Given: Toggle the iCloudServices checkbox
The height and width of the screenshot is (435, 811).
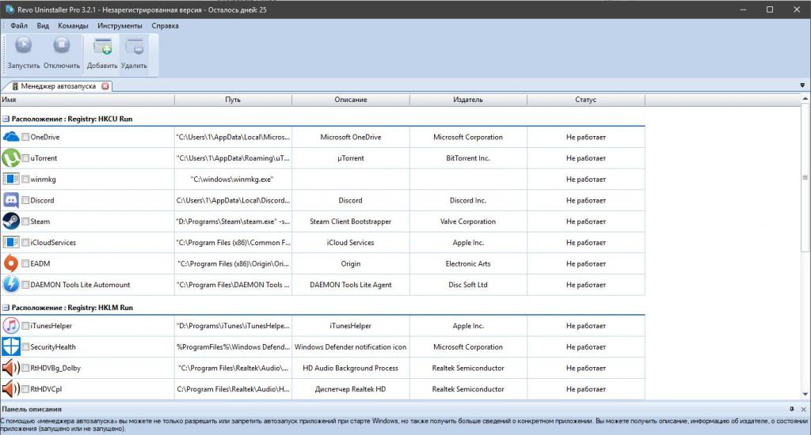Looking at the screenshot, I should [x=25, y=242].
